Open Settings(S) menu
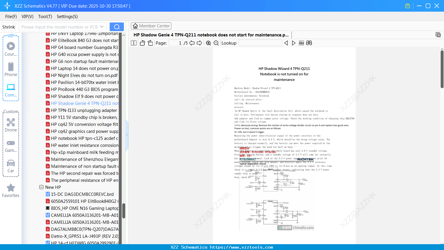Viewport: 444px width, 250px height. pyautogui.click(x=67, y=17)
